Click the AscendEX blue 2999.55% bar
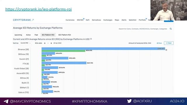The height and width of the screenshot is (105, 187). coord(50,72)
